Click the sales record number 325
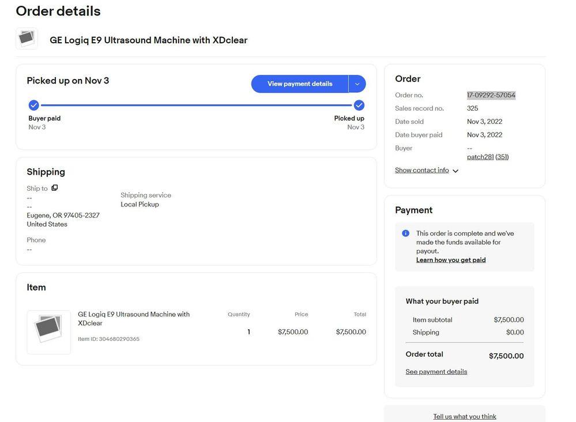Screen dimensions: 576x422 click(x=472, y=108)
